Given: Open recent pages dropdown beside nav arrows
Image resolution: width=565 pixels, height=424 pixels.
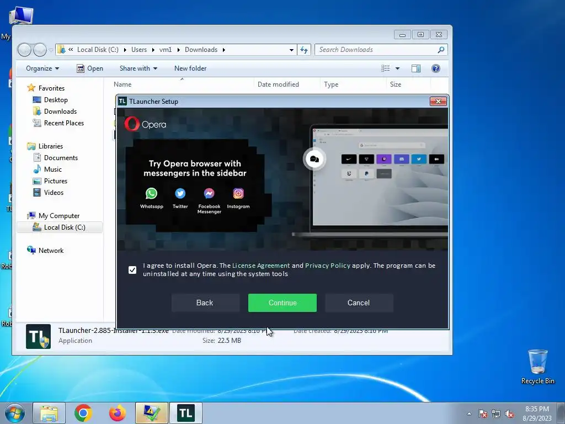Looking at the screenshot, I should pos(51,50).
